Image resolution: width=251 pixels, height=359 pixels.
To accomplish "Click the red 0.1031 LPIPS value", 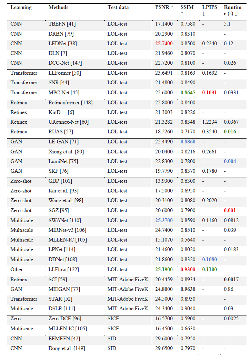I will (209, 93).
